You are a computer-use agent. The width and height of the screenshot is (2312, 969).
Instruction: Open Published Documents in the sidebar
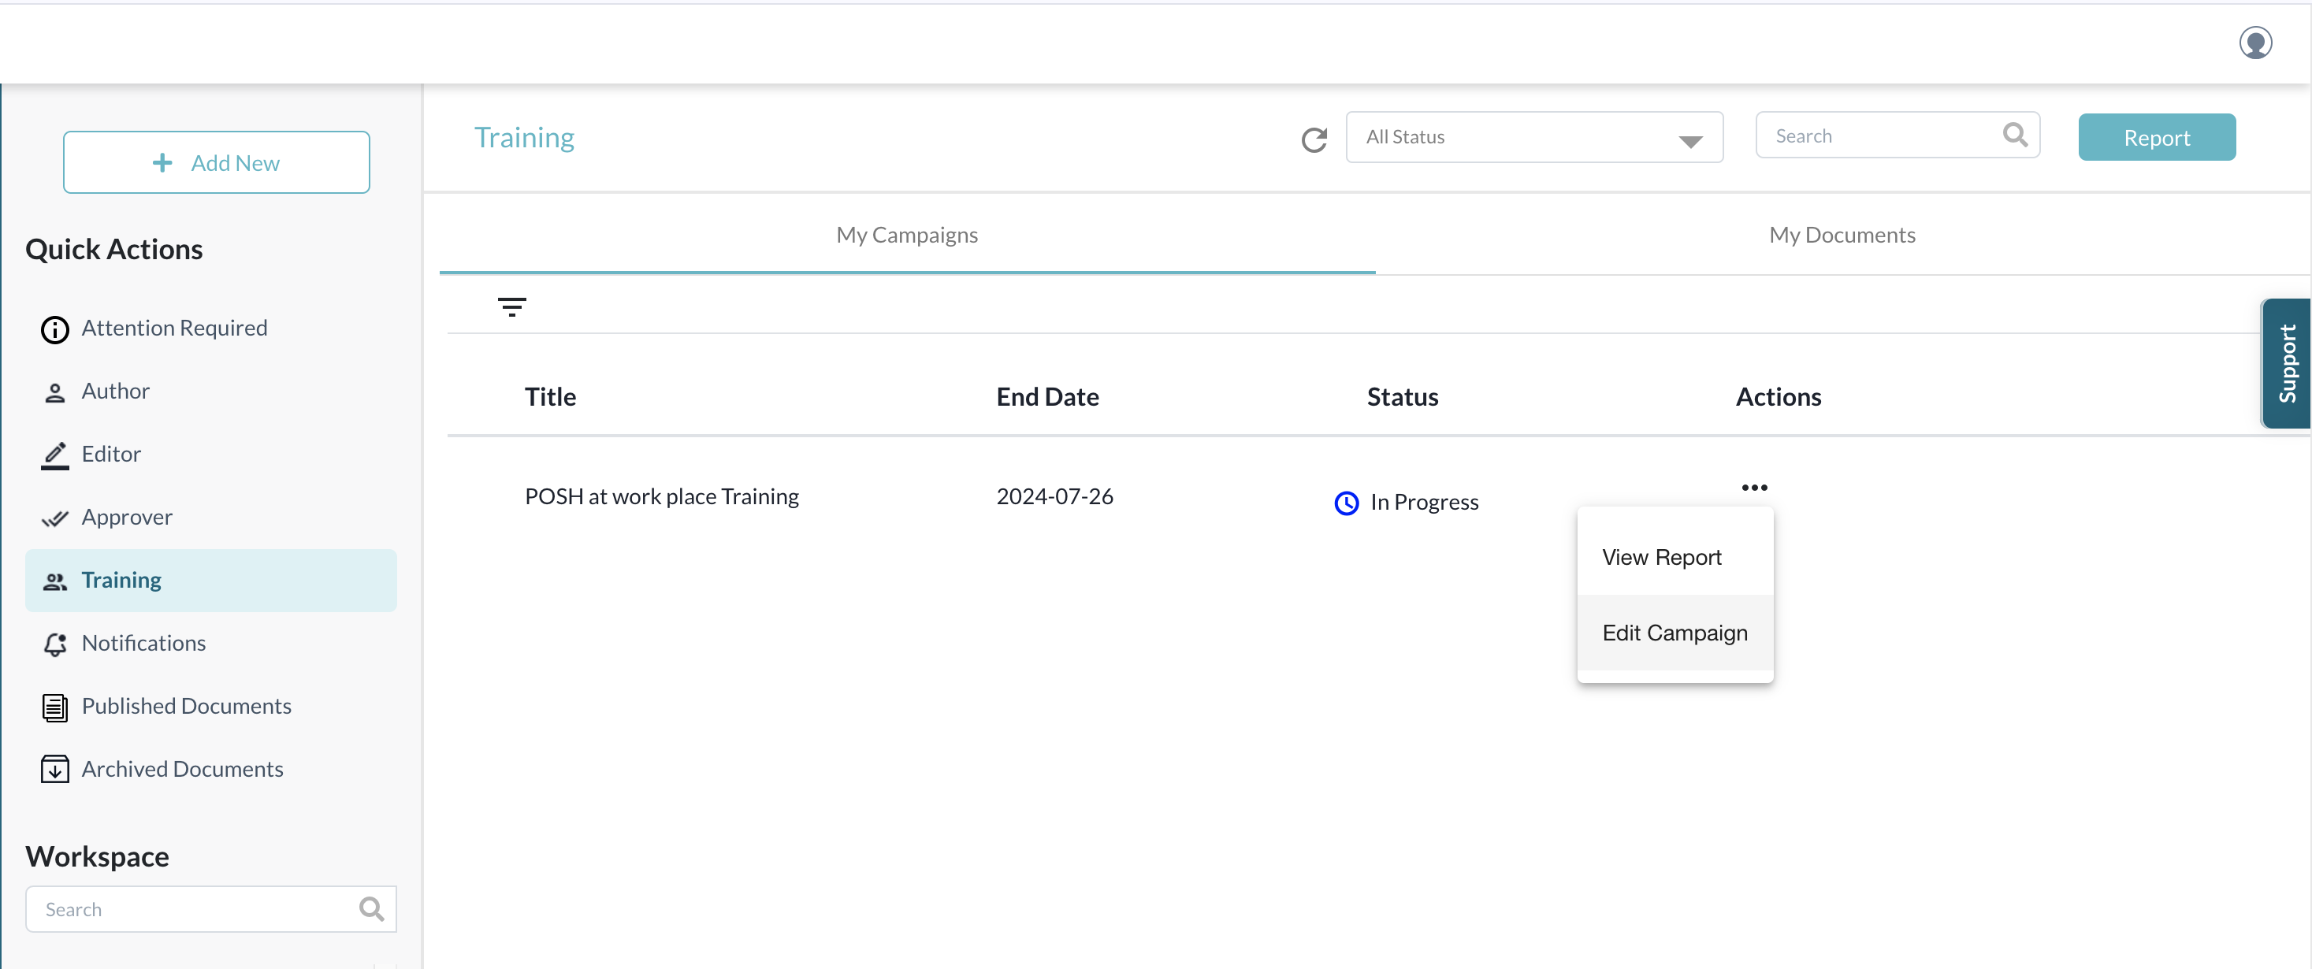(x=186, y=706)
